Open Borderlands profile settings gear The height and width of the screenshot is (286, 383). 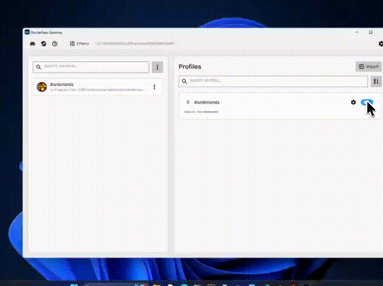[353, 102]
